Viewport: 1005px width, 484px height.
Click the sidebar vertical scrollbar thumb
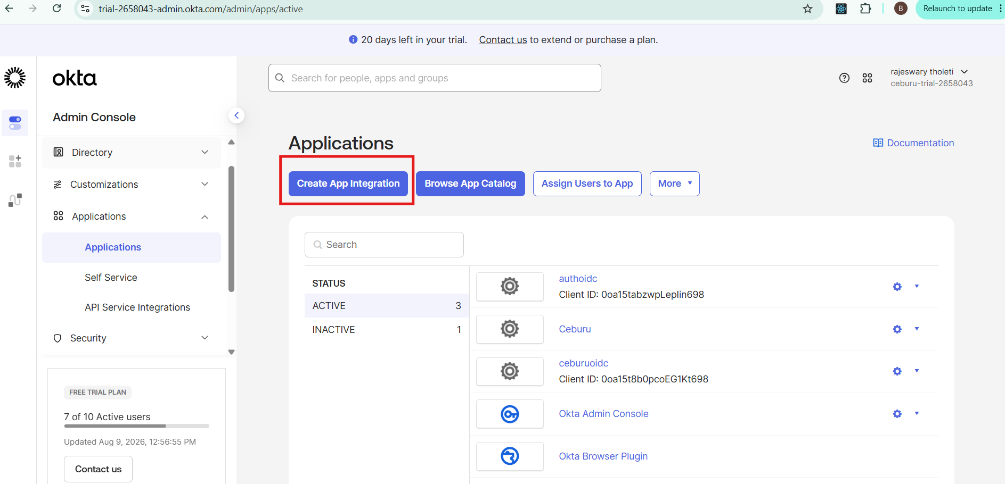point(231,229)
